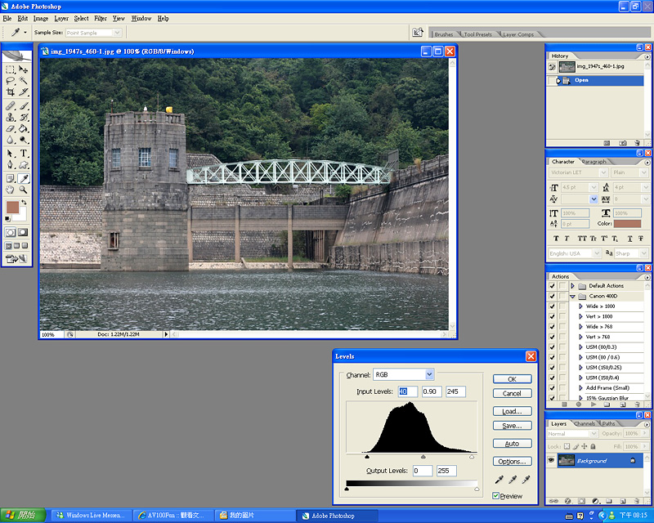654x523 pixels.
Task: Click the white point eyedropper in Levels
Action: (526, 480)
